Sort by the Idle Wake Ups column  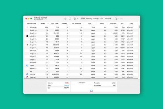click(76, 24)
